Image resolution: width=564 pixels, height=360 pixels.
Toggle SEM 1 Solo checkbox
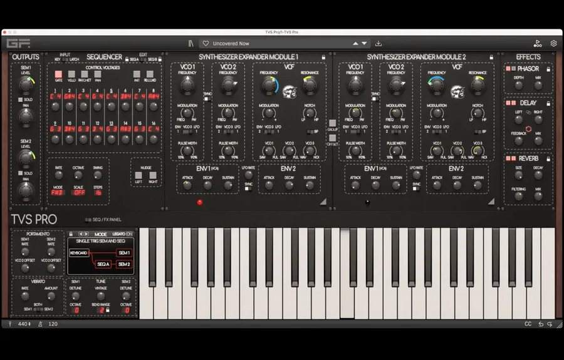click(x=21, y=100)
